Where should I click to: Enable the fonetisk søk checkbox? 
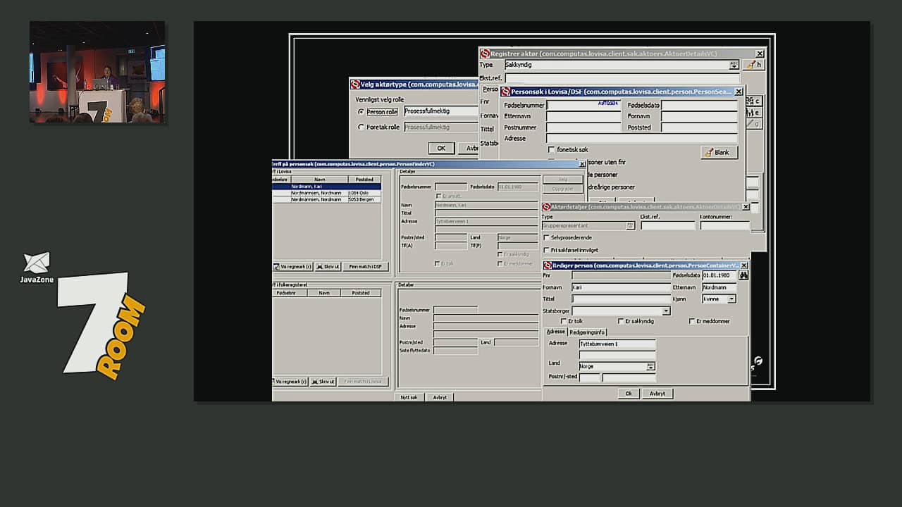[x=551, y=150]
